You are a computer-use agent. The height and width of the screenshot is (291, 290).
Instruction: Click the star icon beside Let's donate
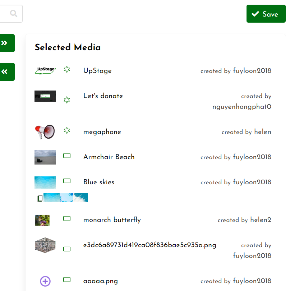tap(67, 100)
